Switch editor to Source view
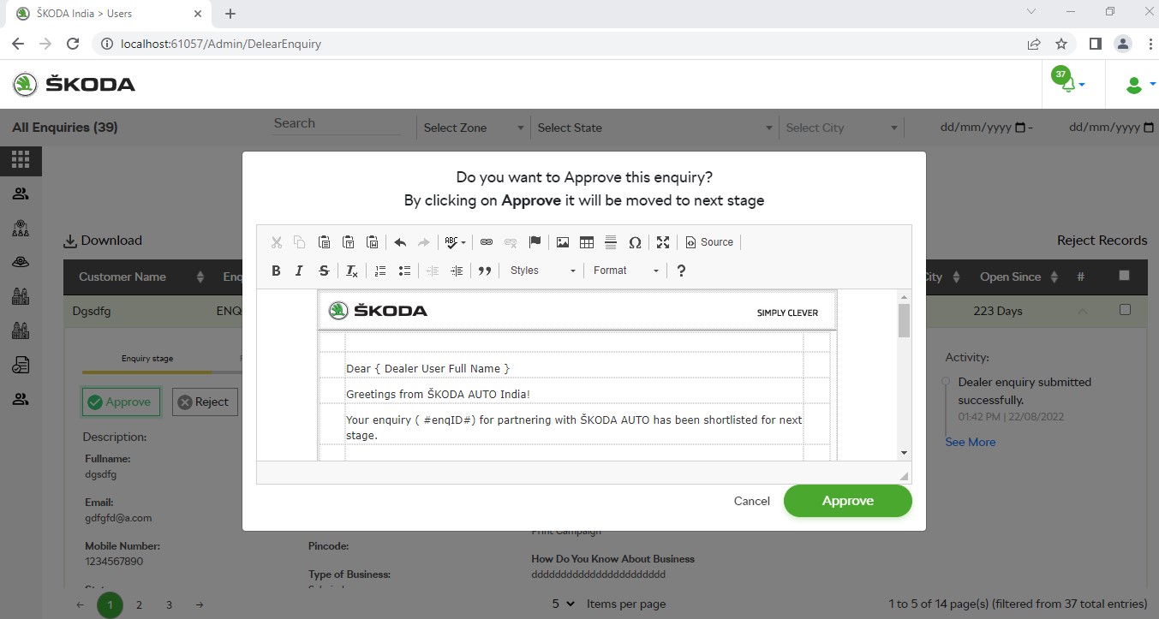 click(709, 242)
